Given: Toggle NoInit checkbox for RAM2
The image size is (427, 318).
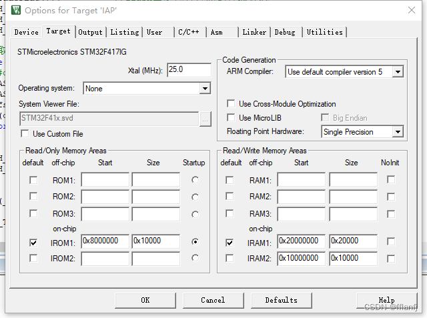Looking at the screenshot, I should click(391, 197).
